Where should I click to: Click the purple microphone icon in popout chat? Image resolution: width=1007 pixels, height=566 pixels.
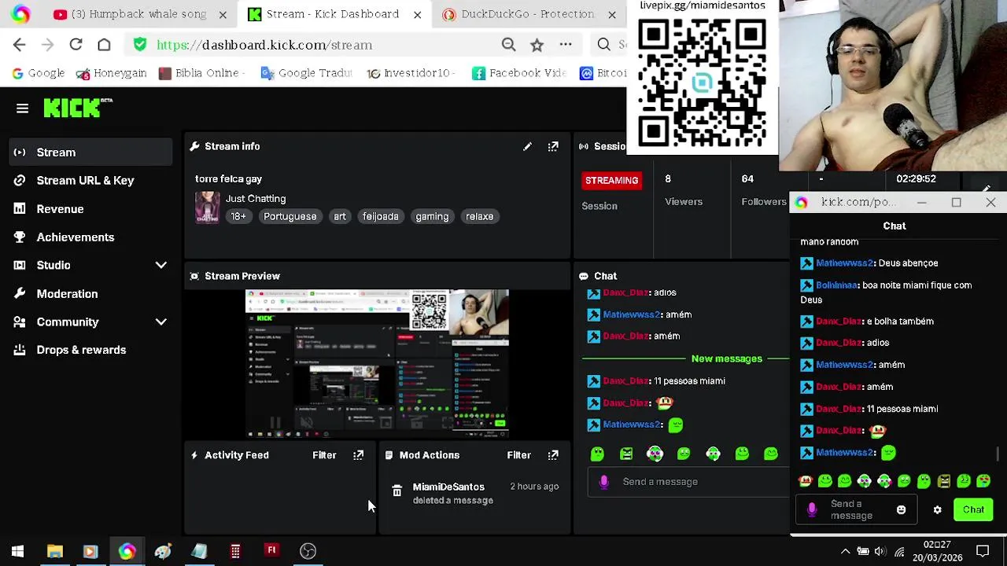812,510
